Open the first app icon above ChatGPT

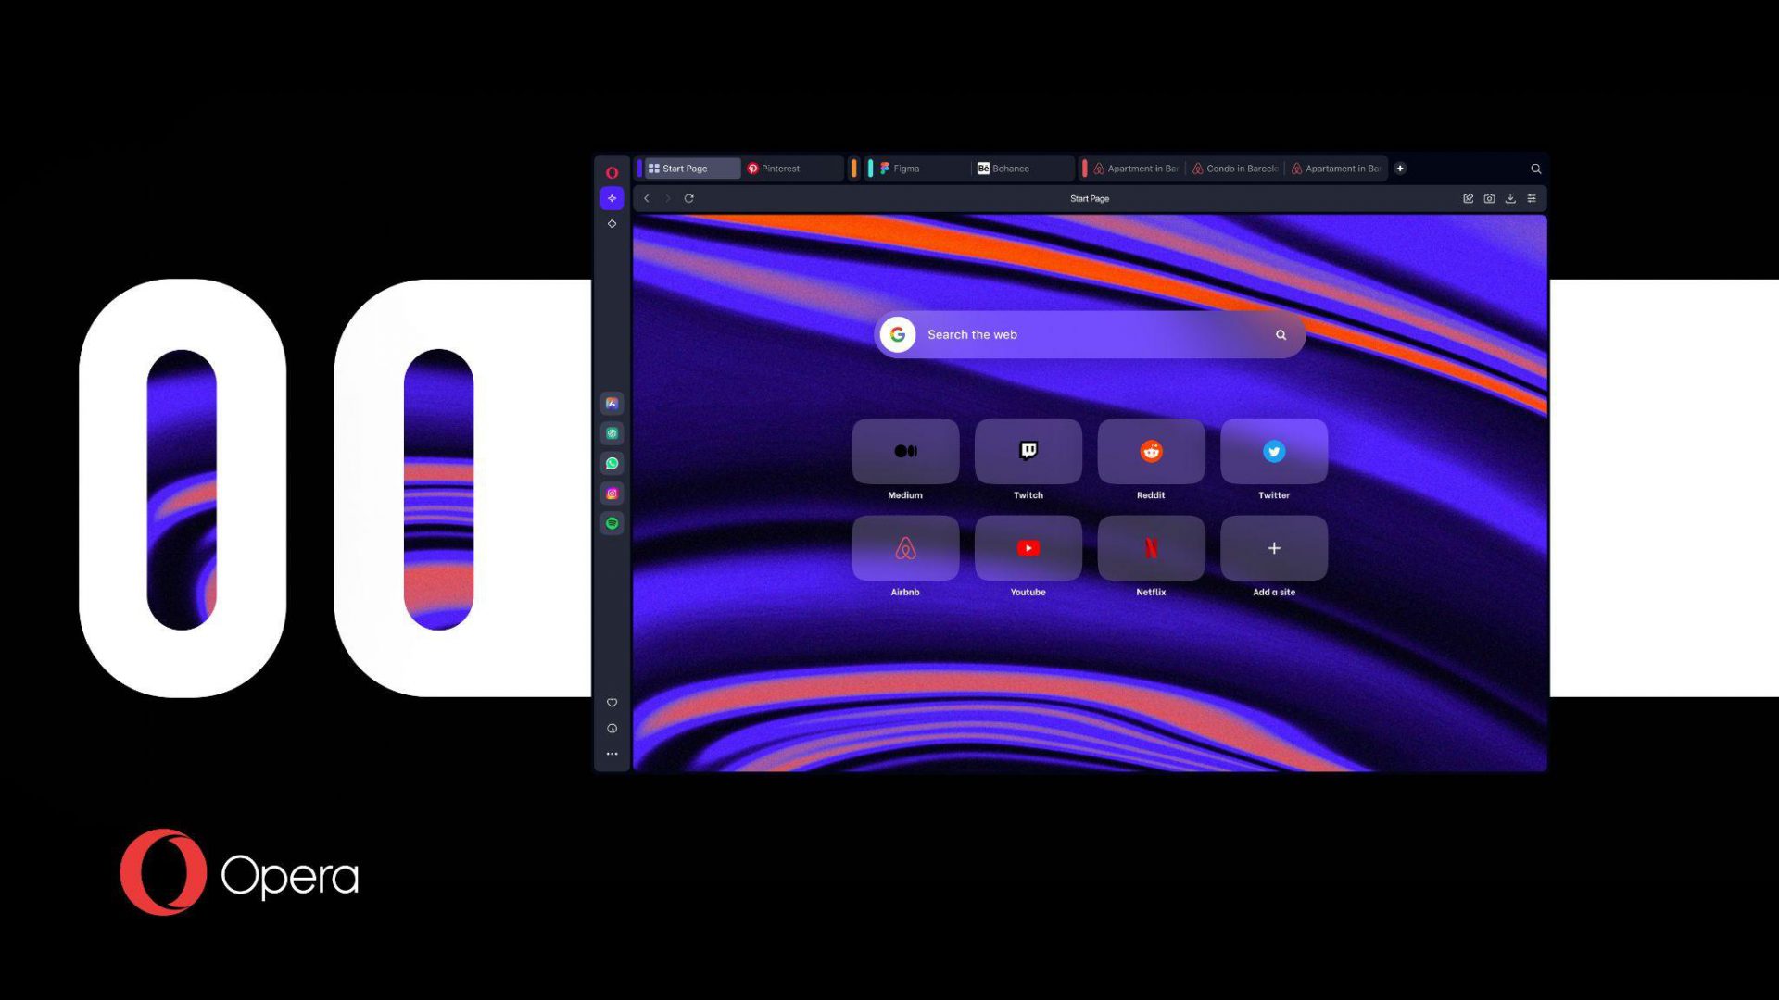click(612, 403)
